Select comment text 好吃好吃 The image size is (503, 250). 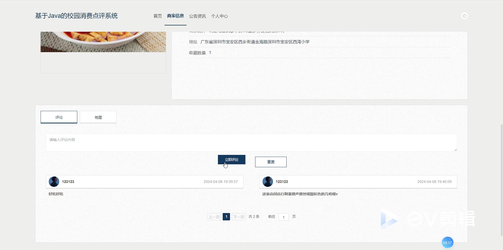point(56,194)
